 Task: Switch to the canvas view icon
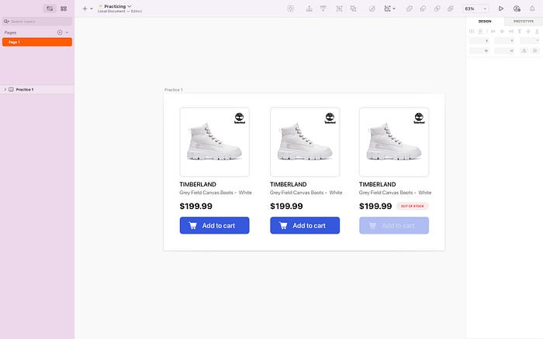coord(50,9)
